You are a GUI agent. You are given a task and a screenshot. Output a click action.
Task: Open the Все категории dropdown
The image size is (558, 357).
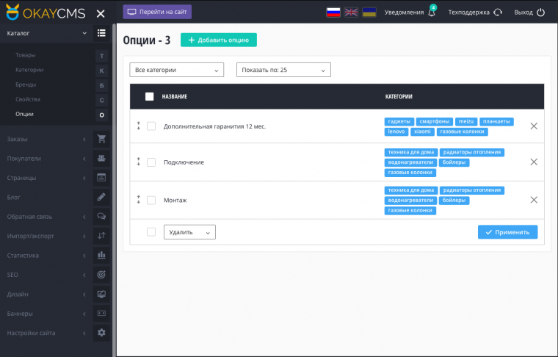click(x=176, y=70)
